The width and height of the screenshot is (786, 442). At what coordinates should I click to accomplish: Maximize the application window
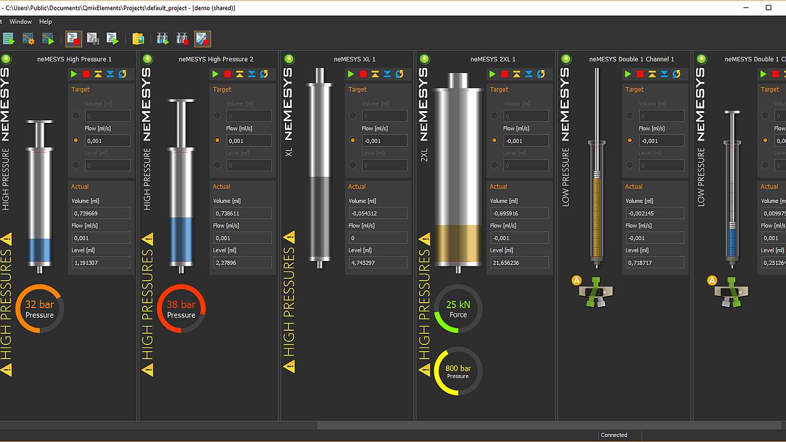click(768, 8)
